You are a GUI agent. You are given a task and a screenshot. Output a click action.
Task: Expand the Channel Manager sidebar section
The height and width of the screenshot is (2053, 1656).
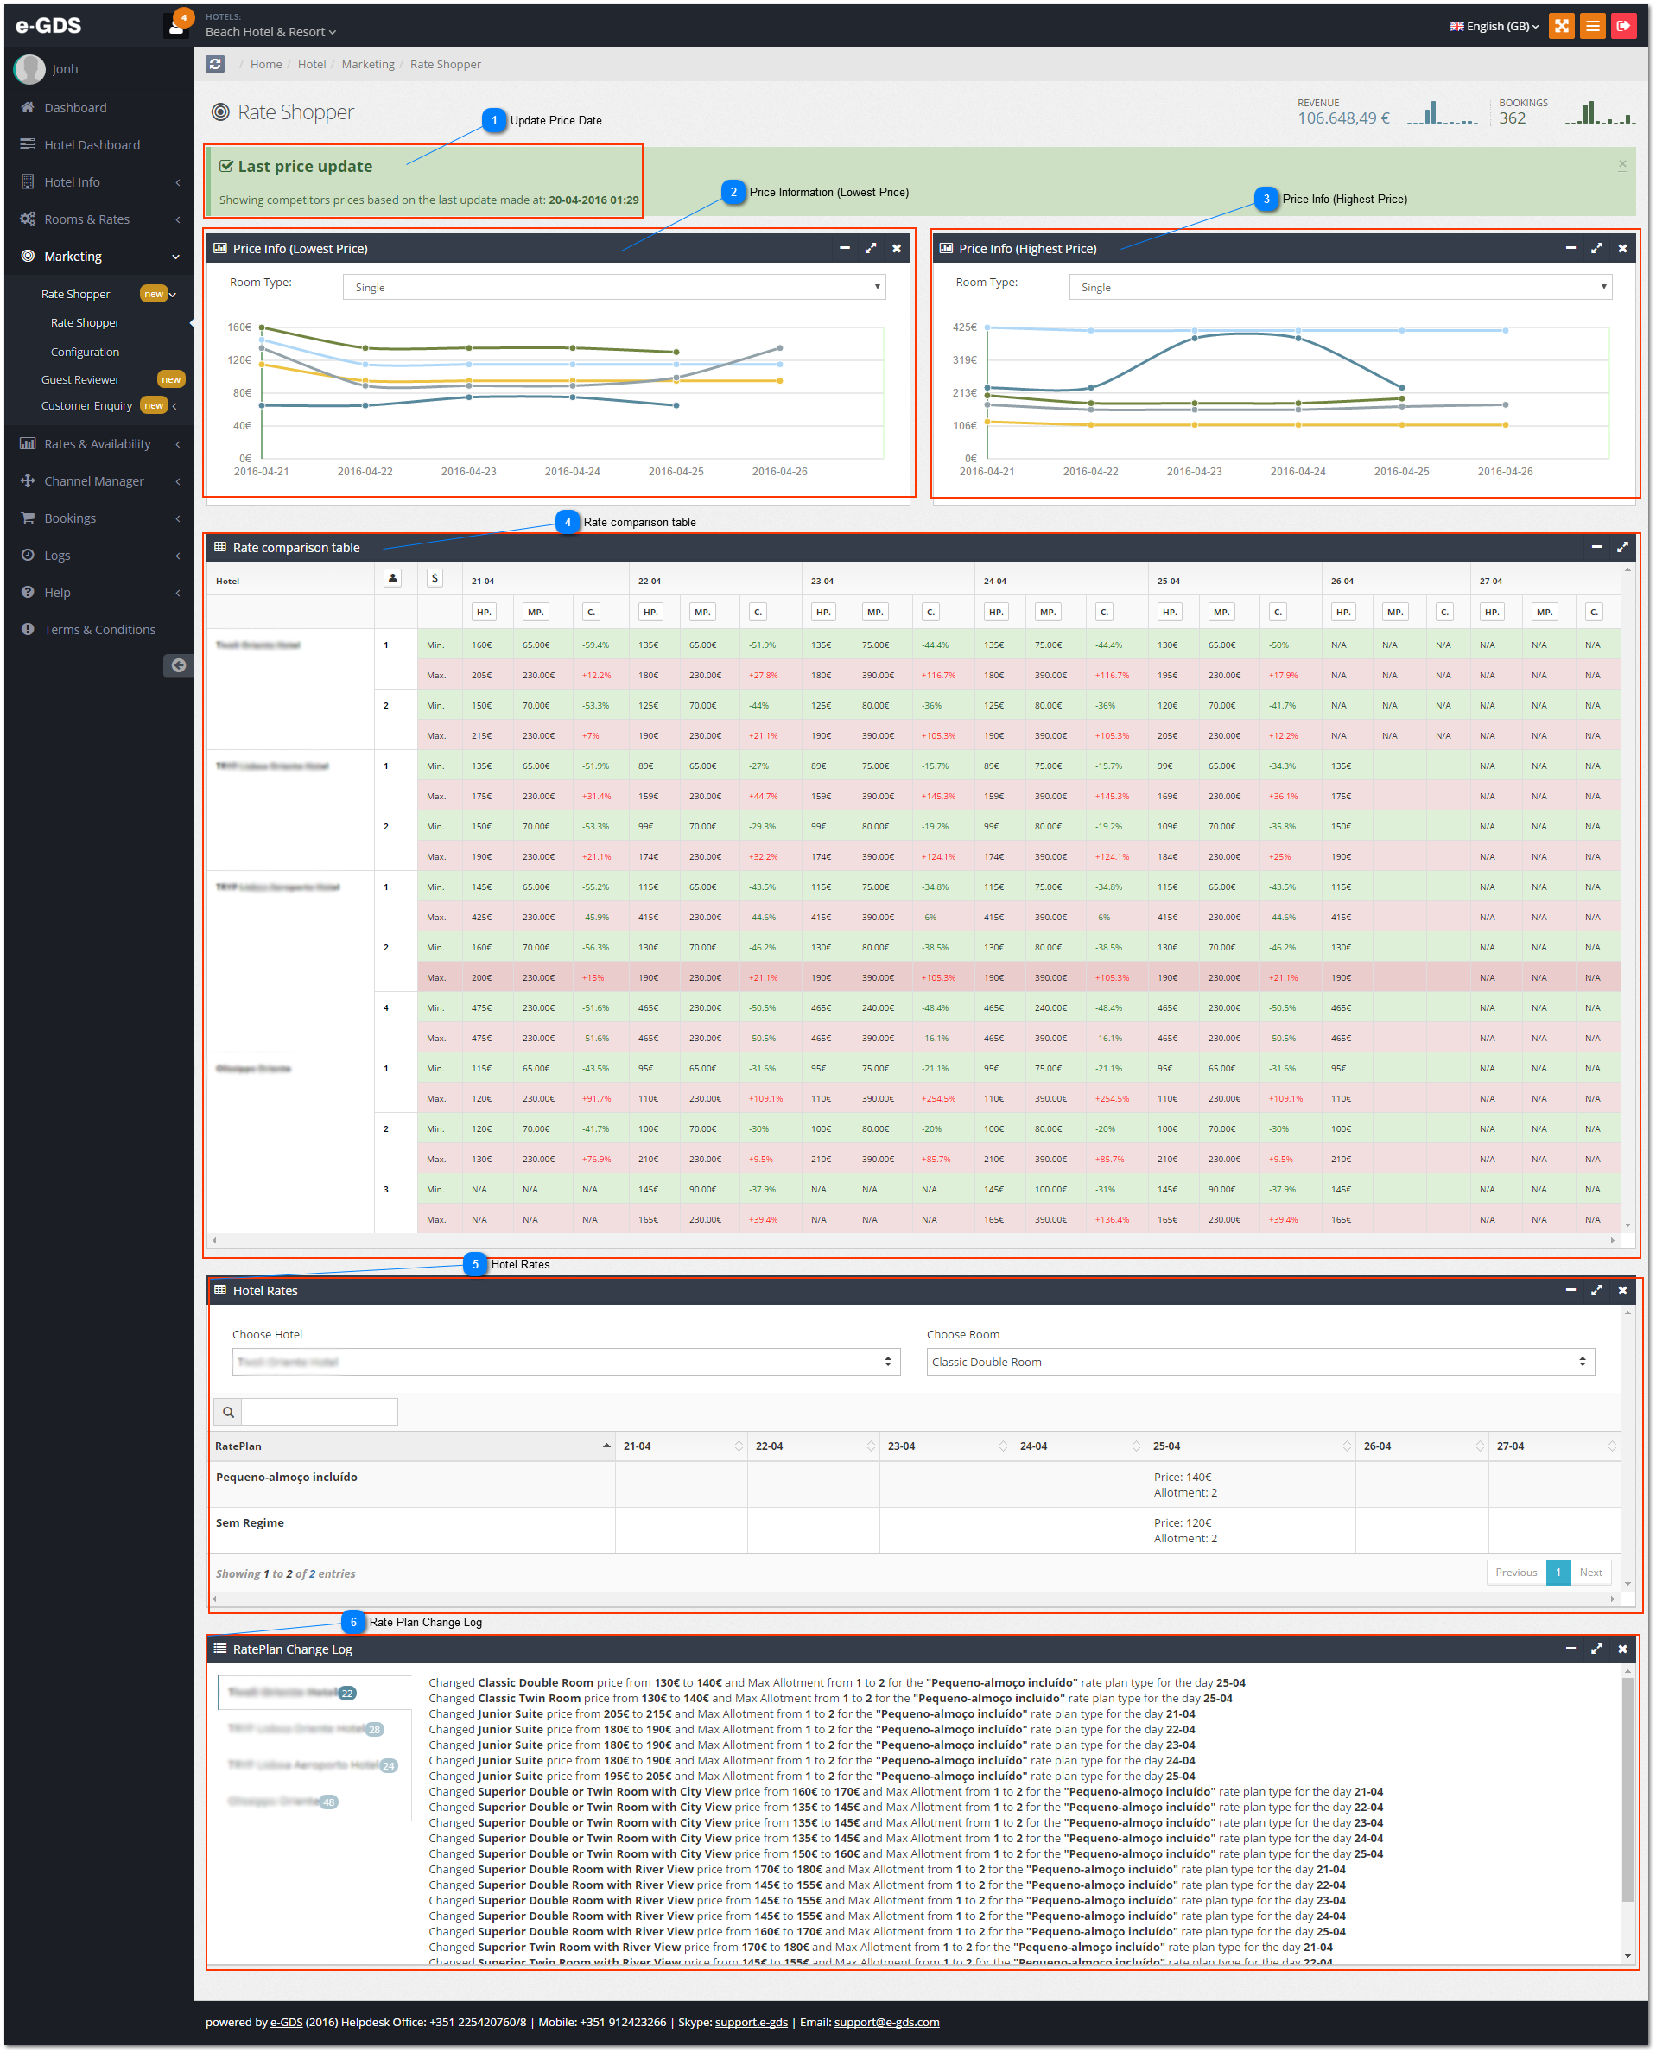(x=99, y=480)
